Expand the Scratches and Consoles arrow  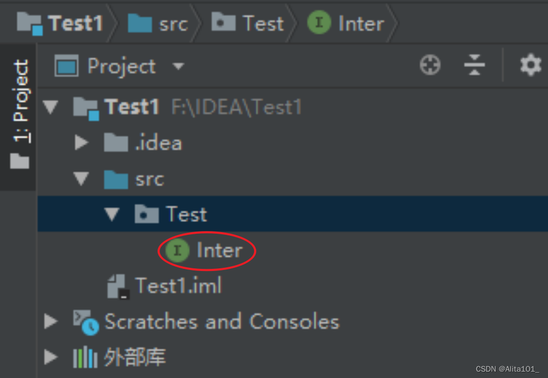(51, 321)
